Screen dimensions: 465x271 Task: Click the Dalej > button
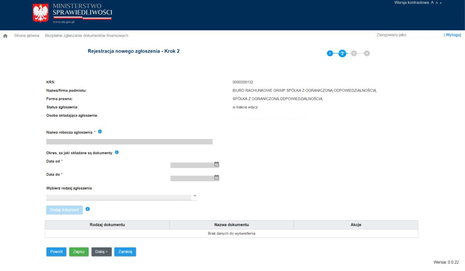click(x=102, y=252)
